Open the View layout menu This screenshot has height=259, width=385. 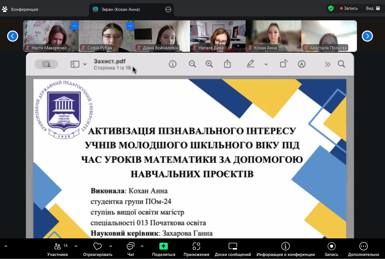point(373,8)
